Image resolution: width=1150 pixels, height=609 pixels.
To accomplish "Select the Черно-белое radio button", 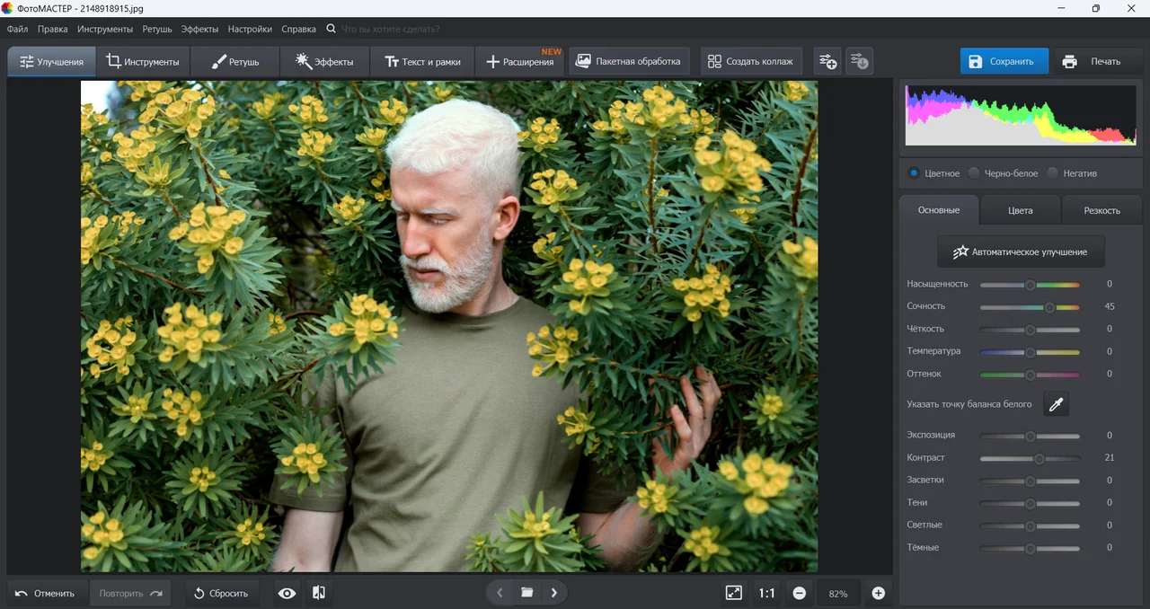I will pos(974,173).
